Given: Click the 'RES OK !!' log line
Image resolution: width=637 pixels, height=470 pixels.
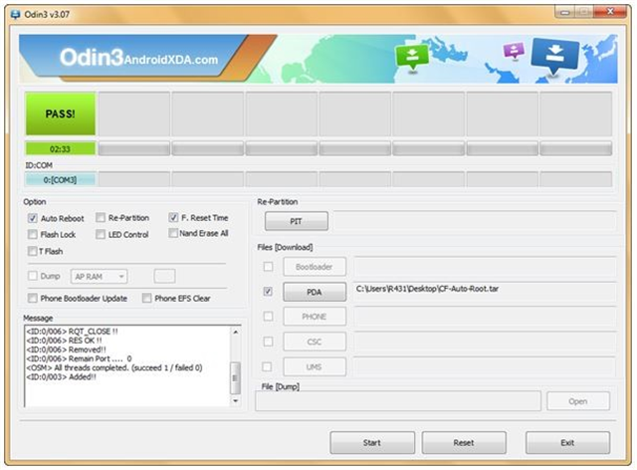Looking at the screenshot, I should (64, 341).
